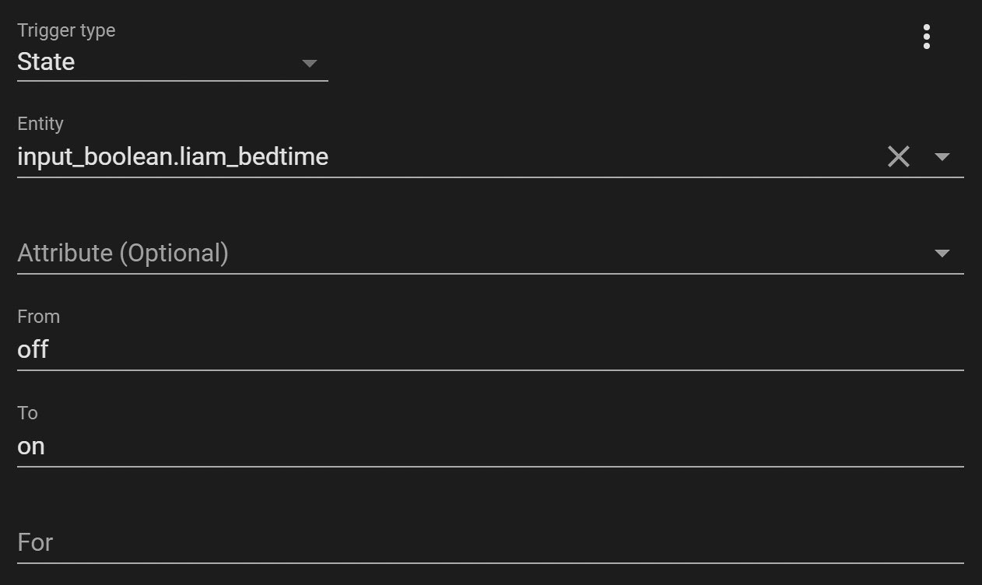Click the 'Entity' field label
Screen dimensions: 982x585
(x=40, y=124)
